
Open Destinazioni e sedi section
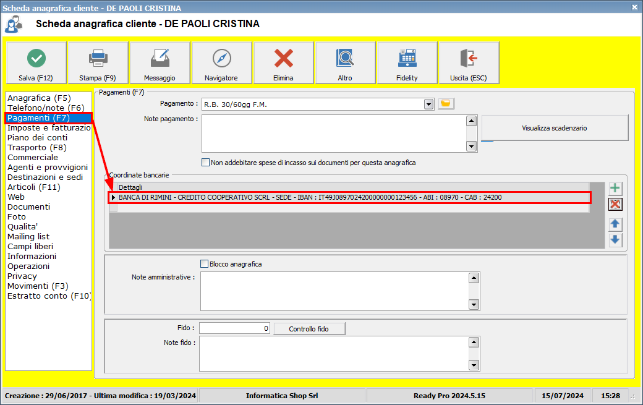tap(45, 177)
